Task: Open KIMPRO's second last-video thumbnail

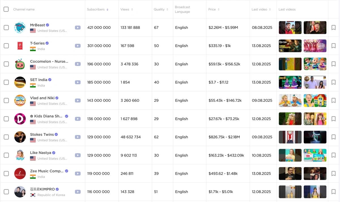Action: [x=315, y=192]
